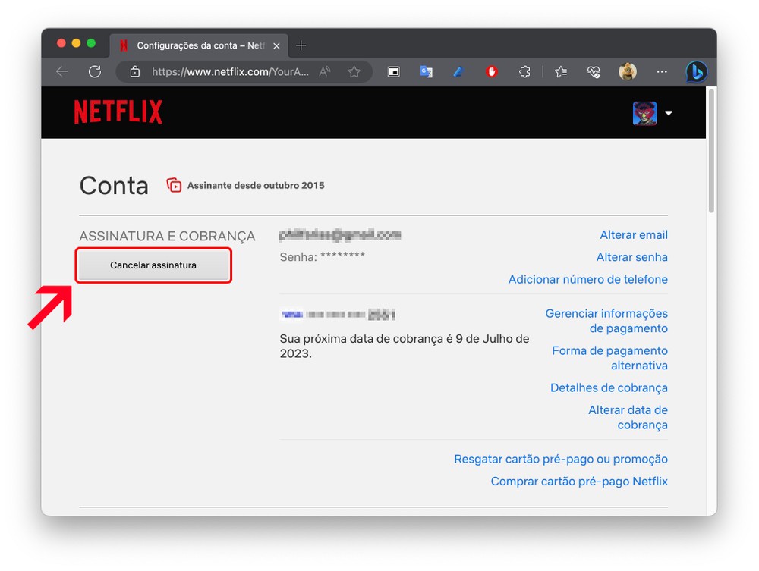Toggle picture-in-picture extension icon
This screenshot has height=571, width=759.
coord(393,71)
